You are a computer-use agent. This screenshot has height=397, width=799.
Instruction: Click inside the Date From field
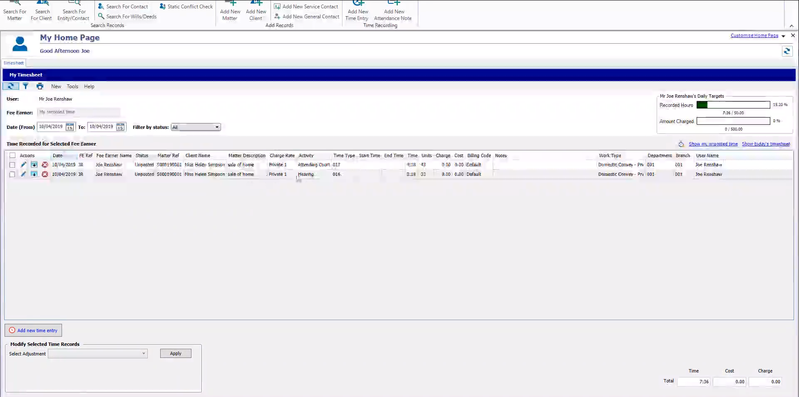click(52, 127)
